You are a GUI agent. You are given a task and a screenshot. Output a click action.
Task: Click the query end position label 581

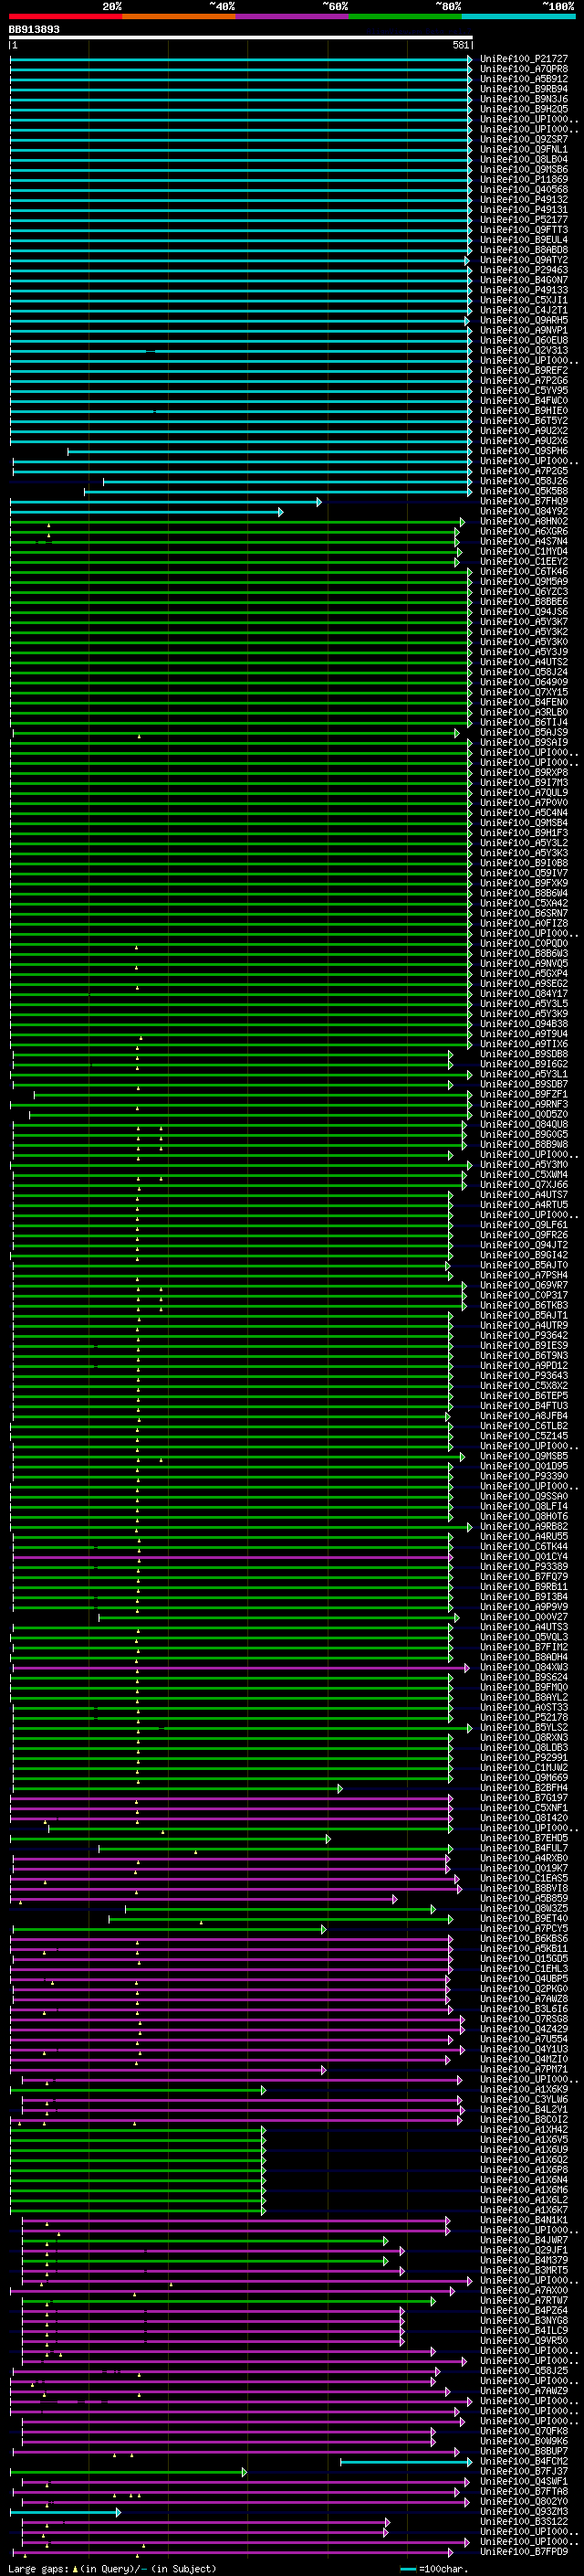tap(461, 45)
